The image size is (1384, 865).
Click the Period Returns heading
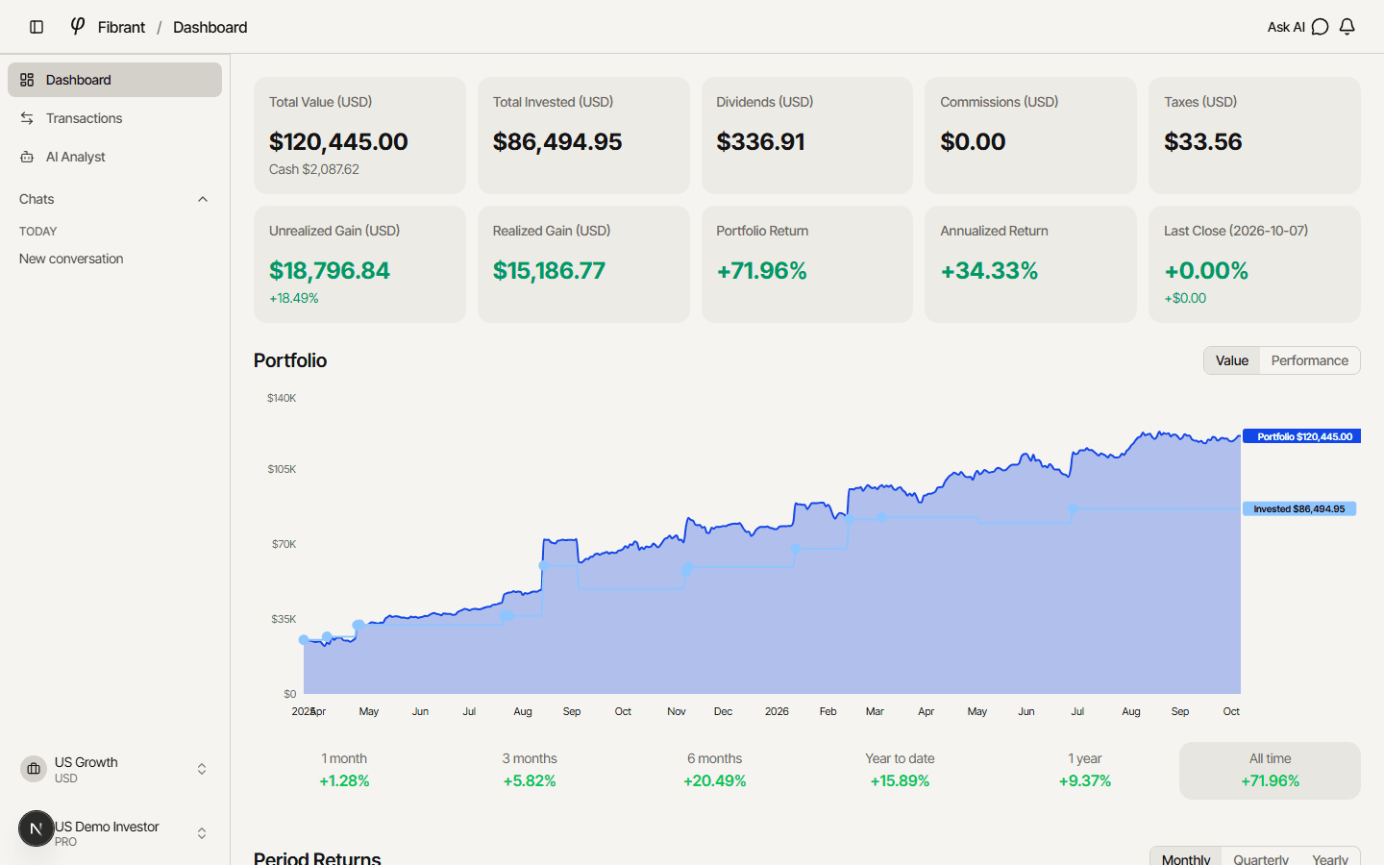(317, 858)
